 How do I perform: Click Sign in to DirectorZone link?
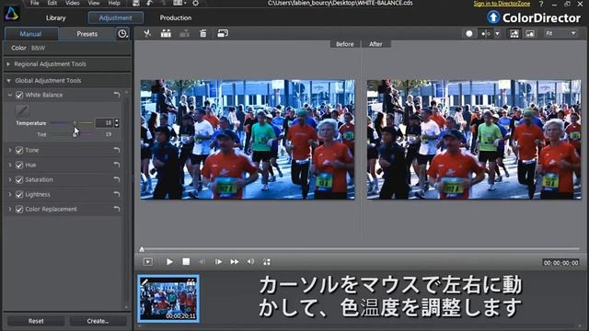click(502, 4)
